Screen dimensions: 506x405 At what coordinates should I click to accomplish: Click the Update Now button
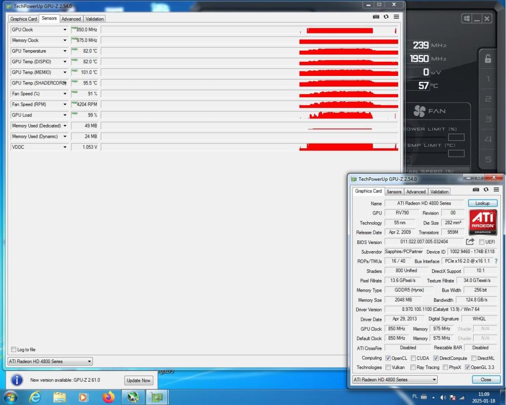point(139,381)
